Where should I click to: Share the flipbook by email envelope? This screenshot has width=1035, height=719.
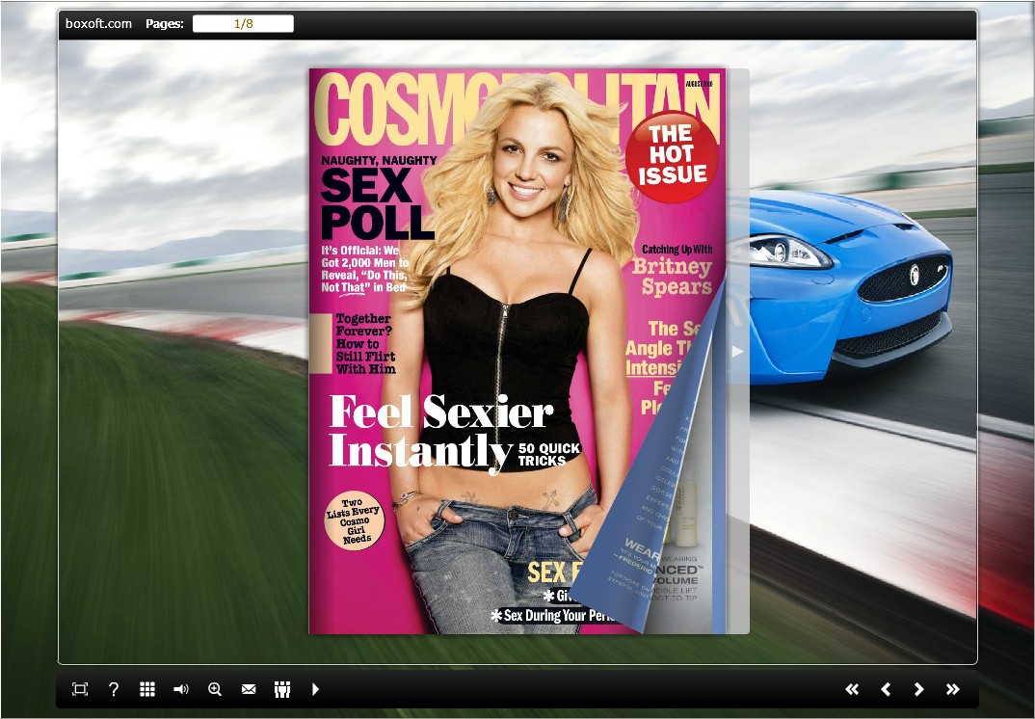(x=249, y=689)
